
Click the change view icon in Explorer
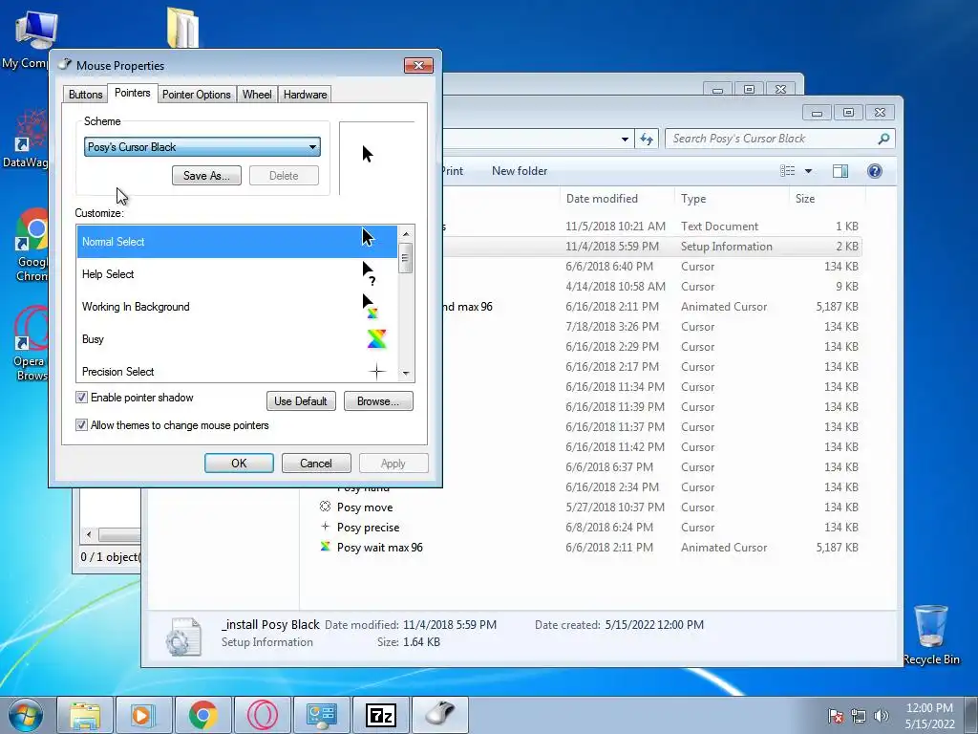[x=788, y=171]
